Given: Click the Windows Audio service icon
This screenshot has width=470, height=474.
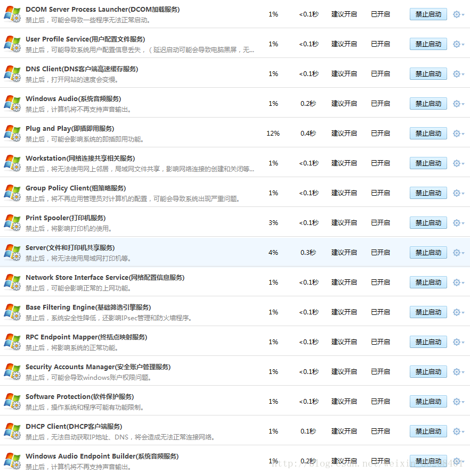Looking at the screenshot, I should click(12, 104).
